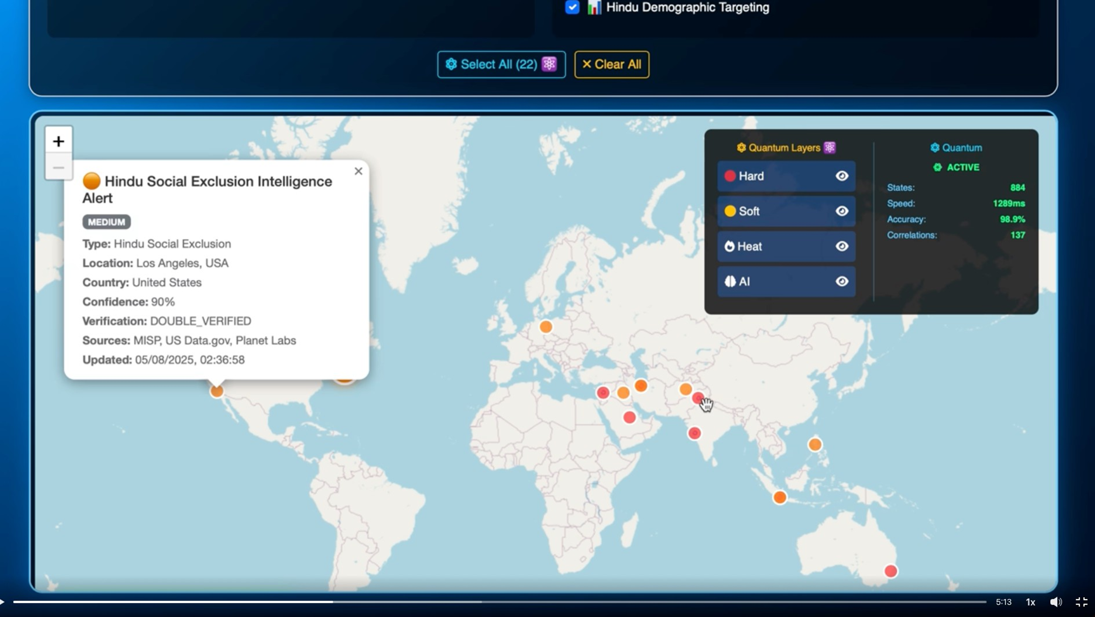Click the orange marker in the Philippines
This screenshot has height=617, width=1095.
(x=815, y=445)
